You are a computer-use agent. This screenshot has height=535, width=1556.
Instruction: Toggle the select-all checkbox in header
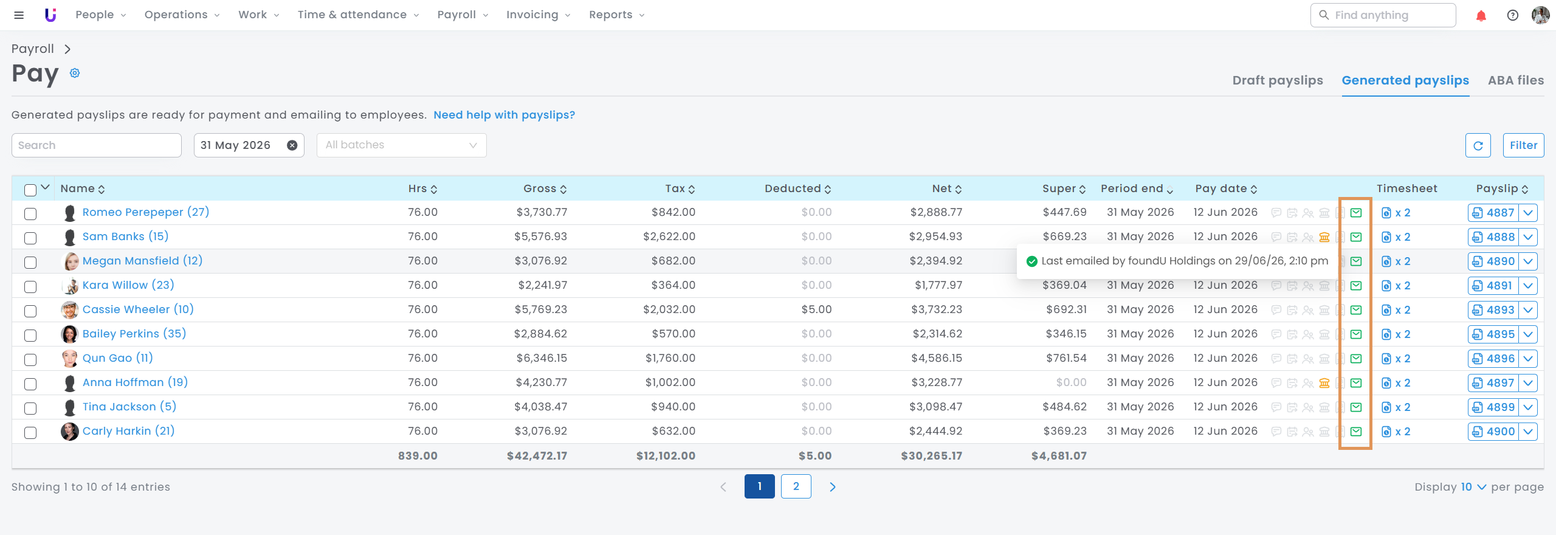pos(30,190)
